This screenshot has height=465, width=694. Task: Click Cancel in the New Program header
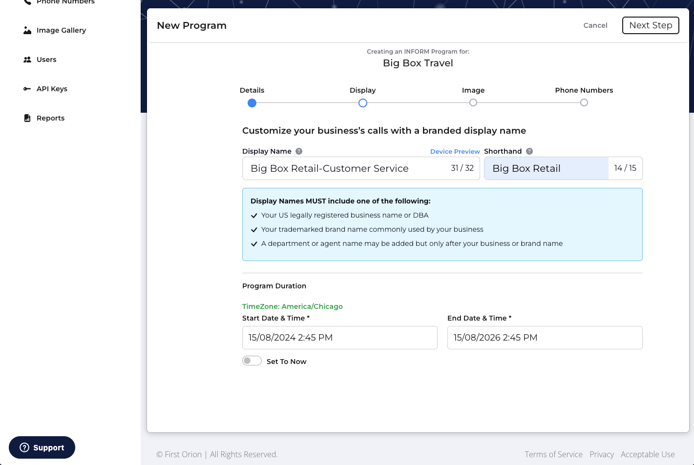[595, 25]
